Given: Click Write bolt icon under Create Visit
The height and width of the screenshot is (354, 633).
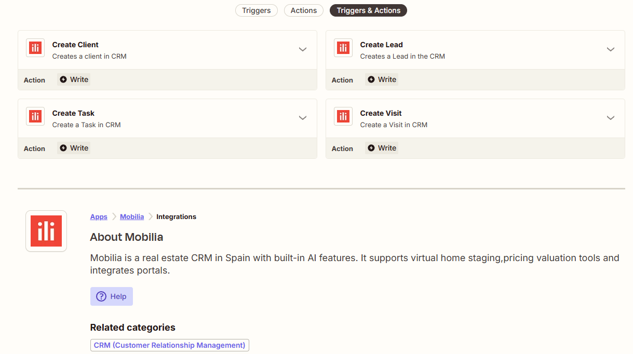Looking at the screenshot, I should [371, 148].
